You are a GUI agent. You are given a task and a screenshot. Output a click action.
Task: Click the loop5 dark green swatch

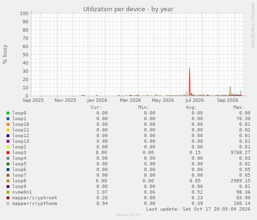tap(8, 164)
